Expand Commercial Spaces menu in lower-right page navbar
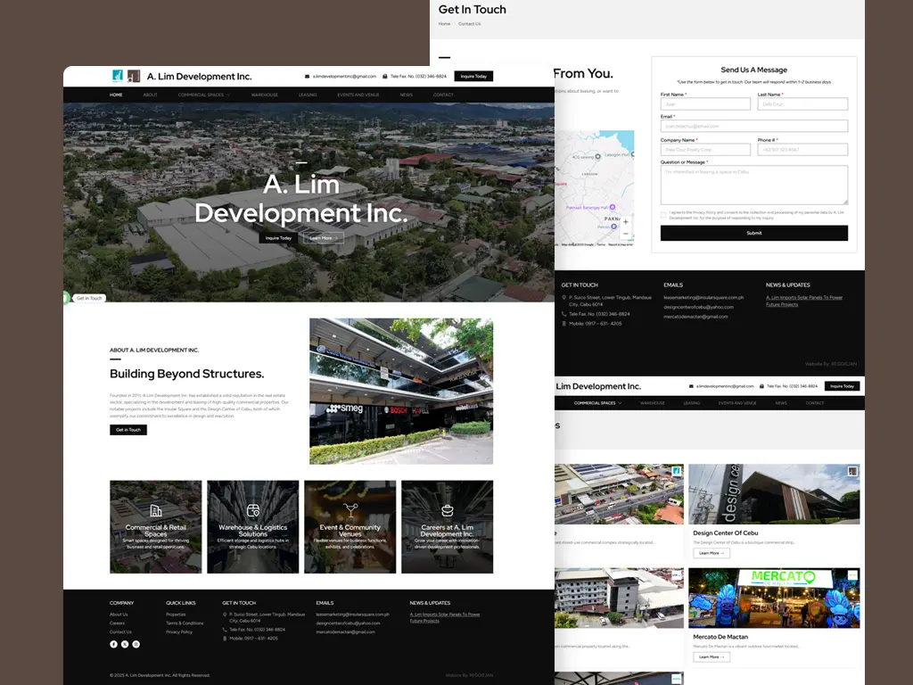 [x=597, y=403]
